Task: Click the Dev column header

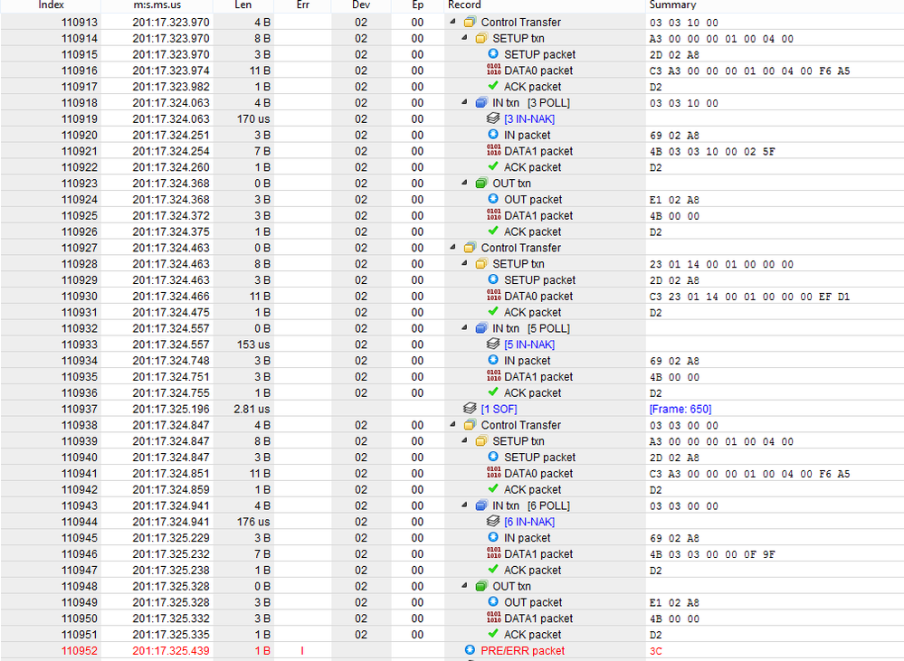Action: pos(361,5)
